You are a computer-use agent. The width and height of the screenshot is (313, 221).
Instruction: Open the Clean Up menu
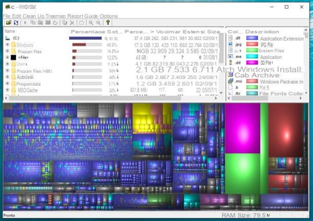click(33, 16)
